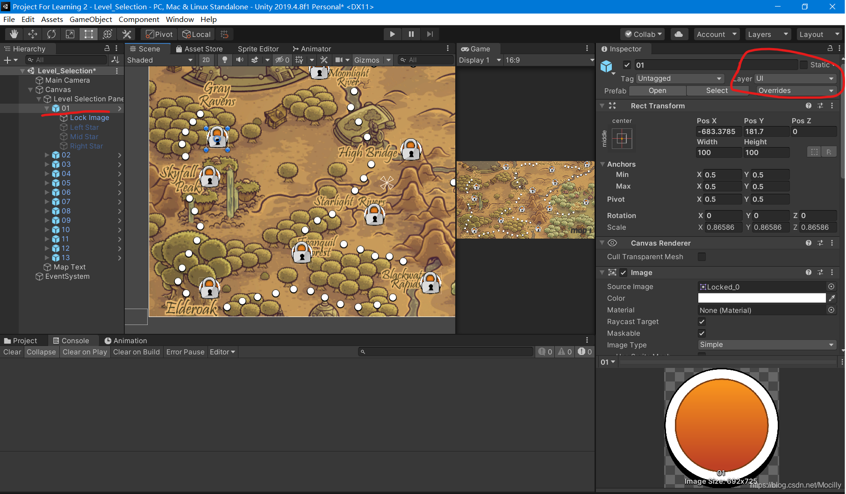This screenshot has height=494, width=846.
Task: Toggle the Raycast Target checkbox
Action: pyautogui.click(x=702, y=322)
